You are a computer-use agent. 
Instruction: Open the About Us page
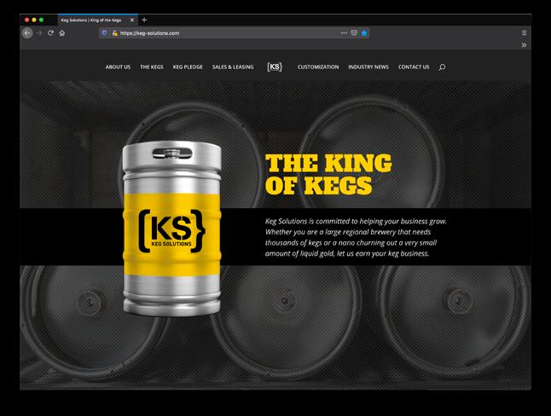(118, 66)
